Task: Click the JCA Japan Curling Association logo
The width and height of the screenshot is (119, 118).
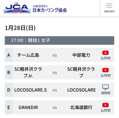Action: tap(17, 8)
